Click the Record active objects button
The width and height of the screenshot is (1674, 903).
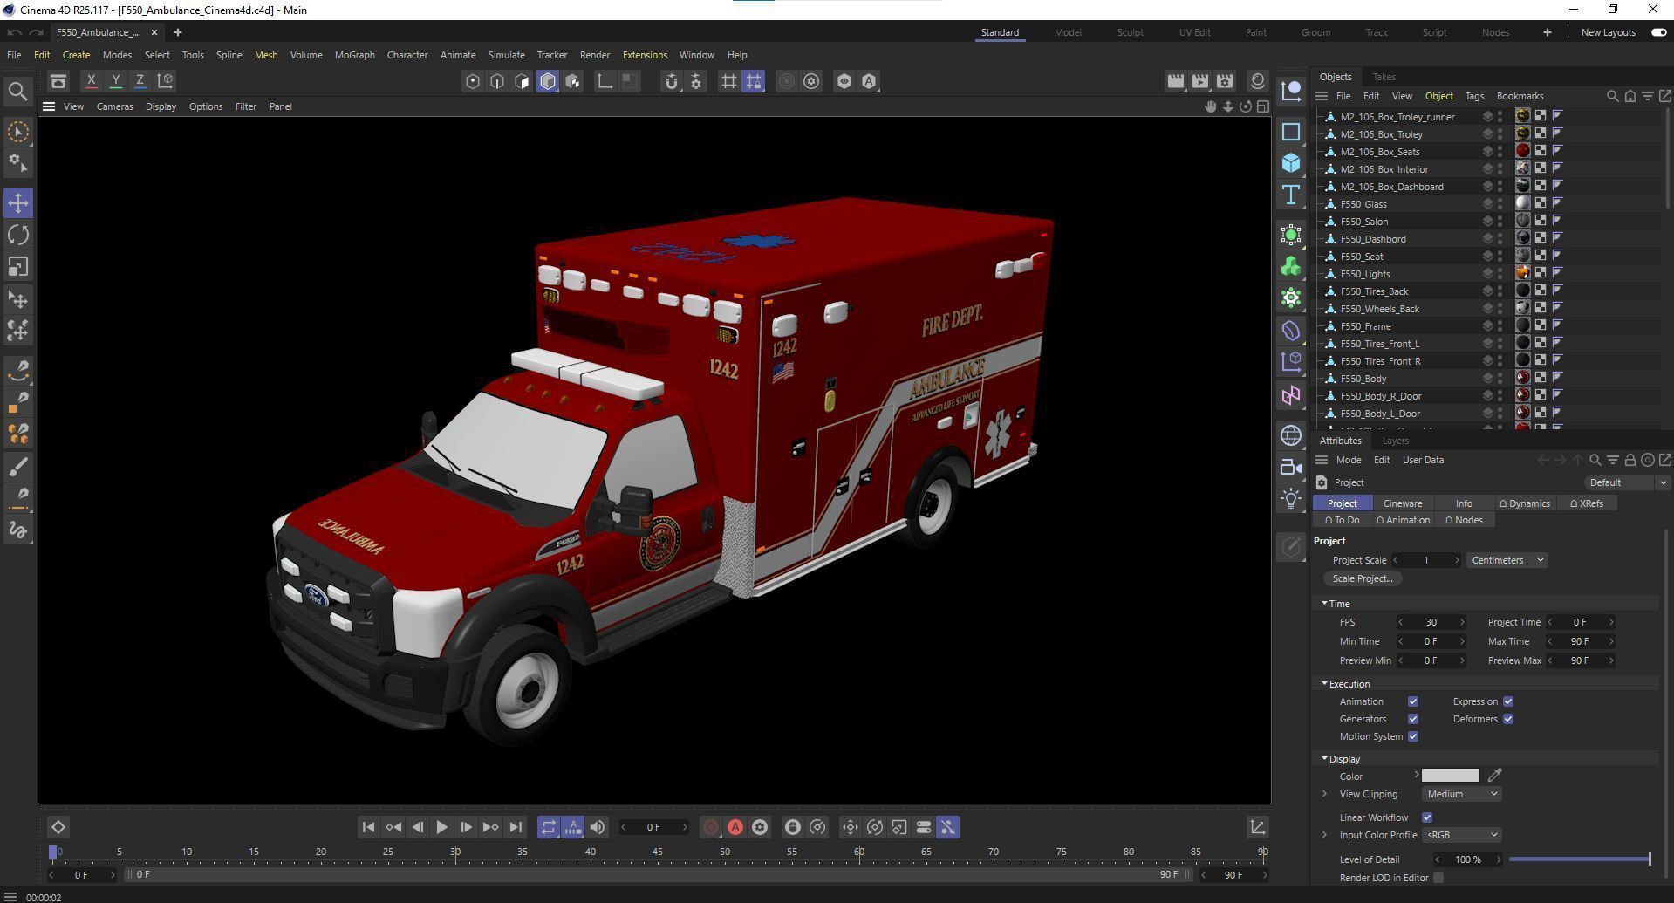[x=711, y=827]
